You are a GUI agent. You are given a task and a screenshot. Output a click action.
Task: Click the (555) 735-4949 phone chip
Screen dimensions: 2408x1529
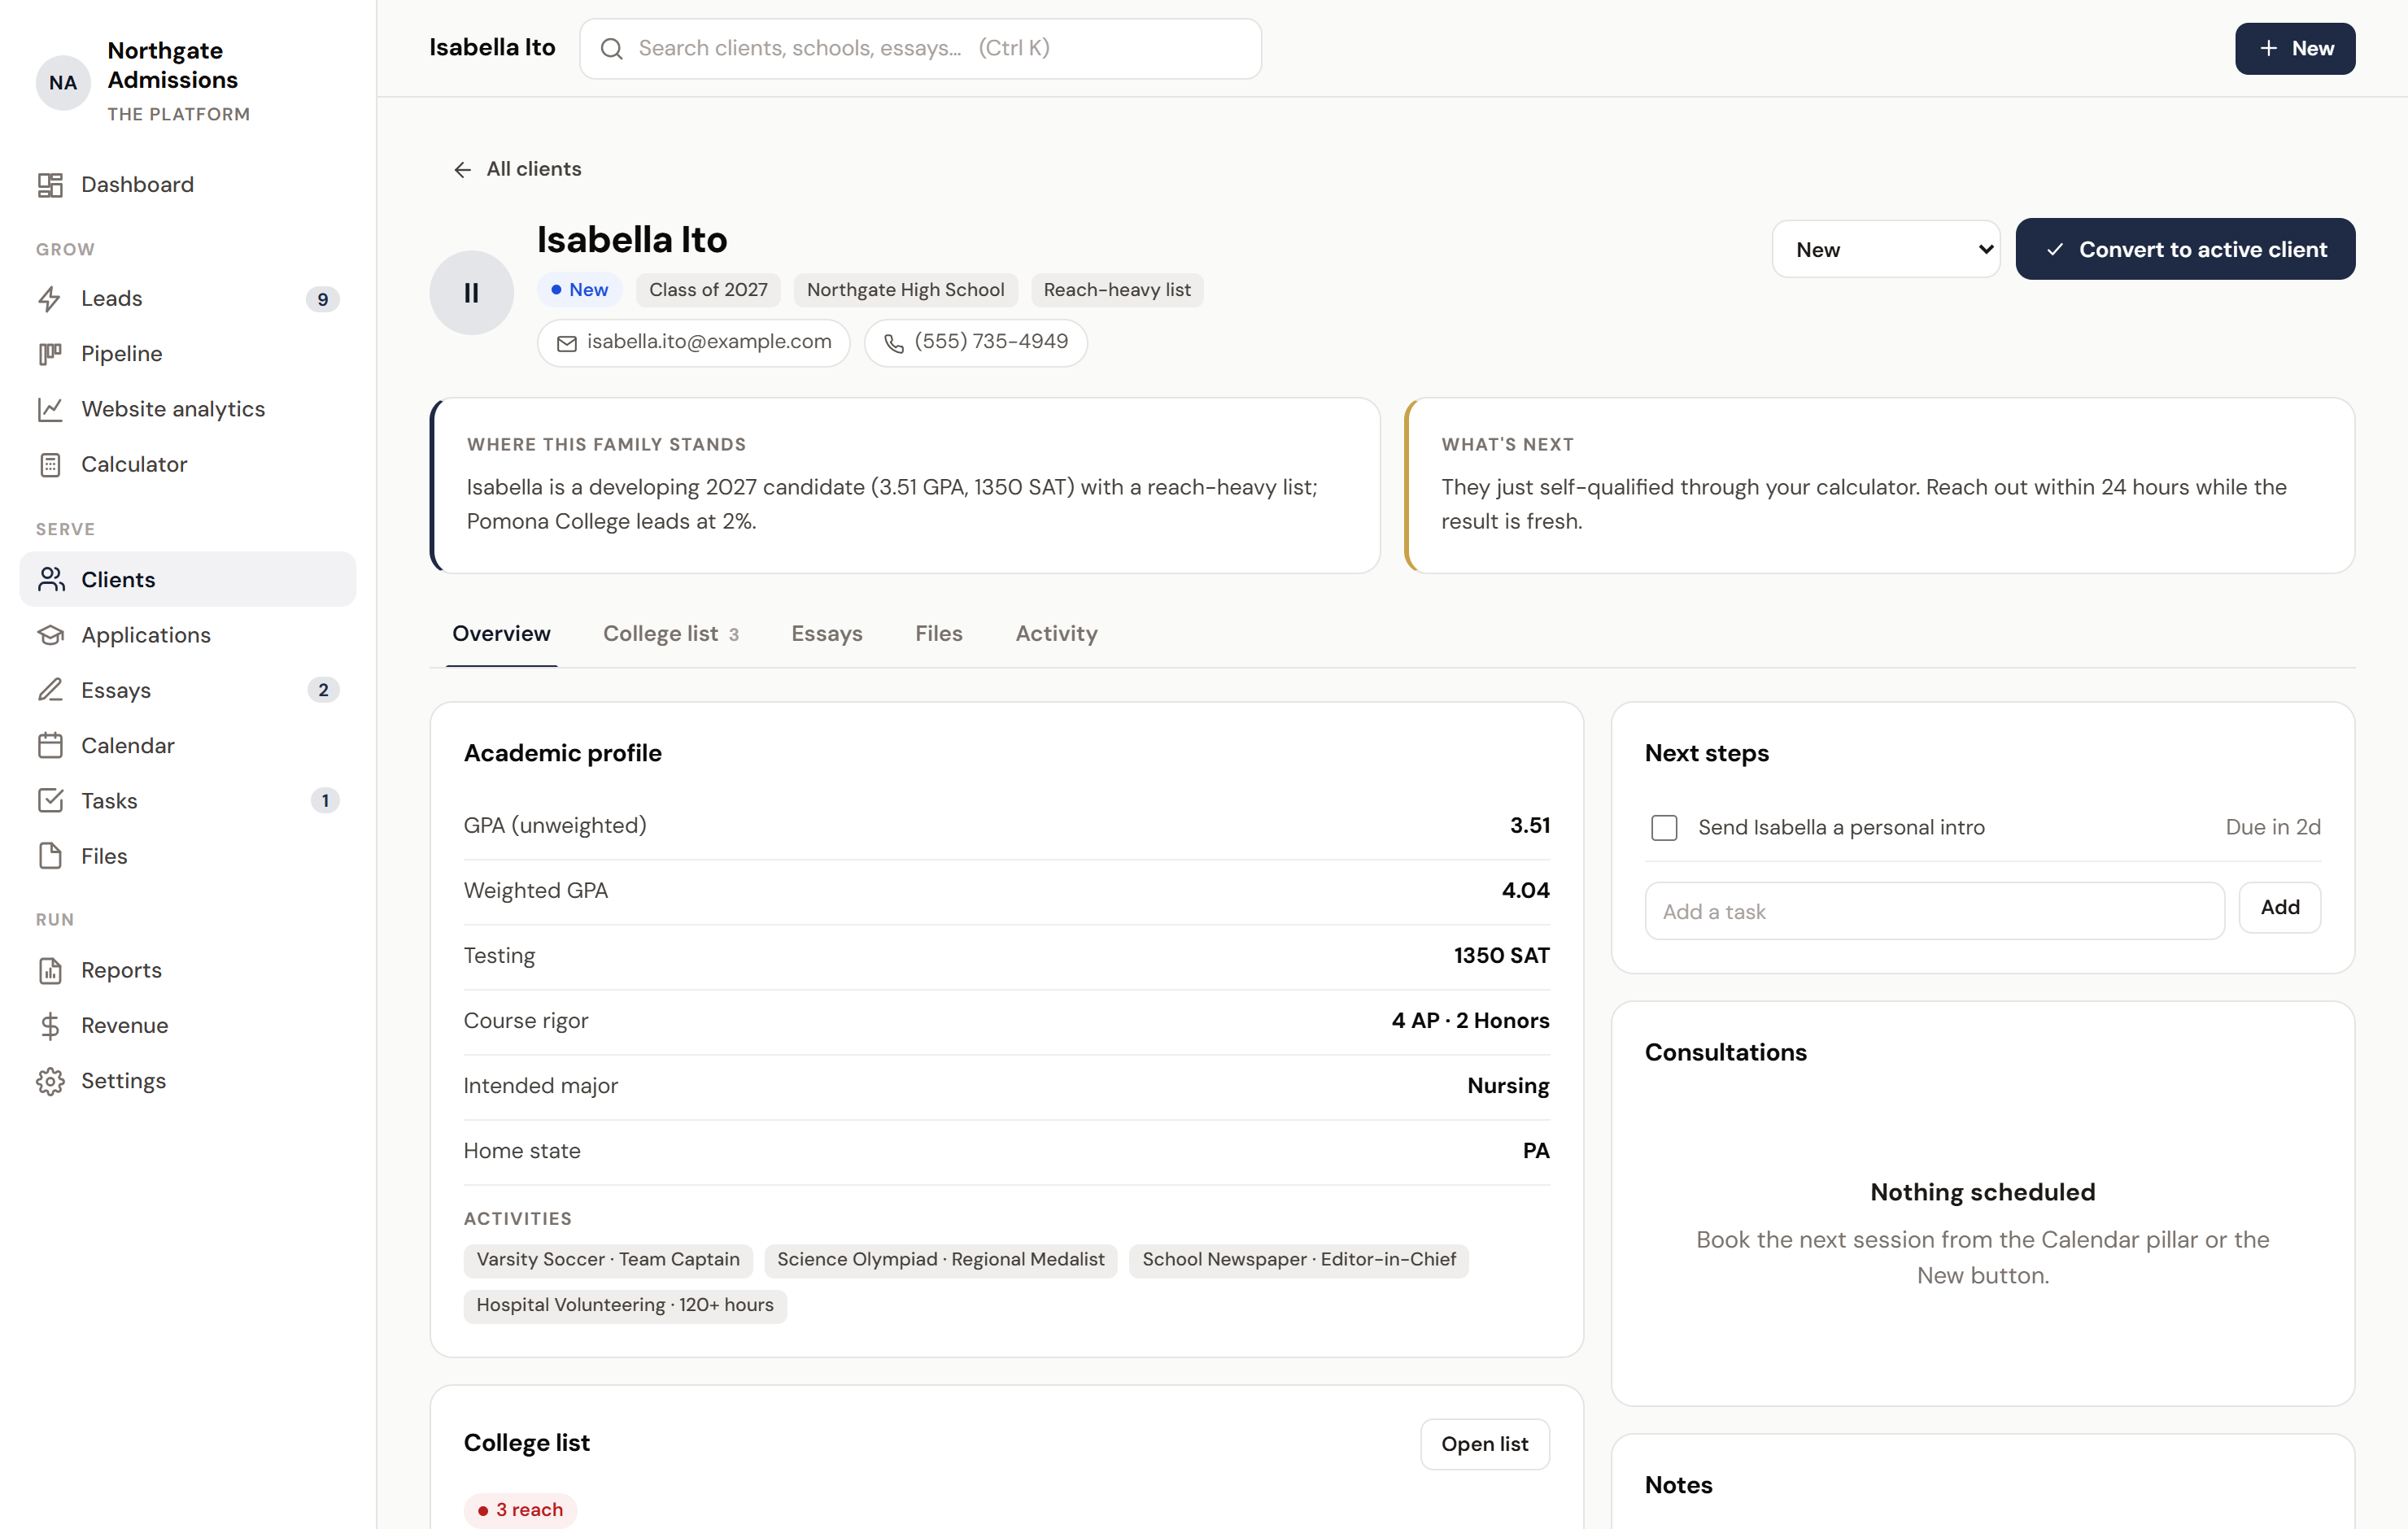tap(976, 343)
